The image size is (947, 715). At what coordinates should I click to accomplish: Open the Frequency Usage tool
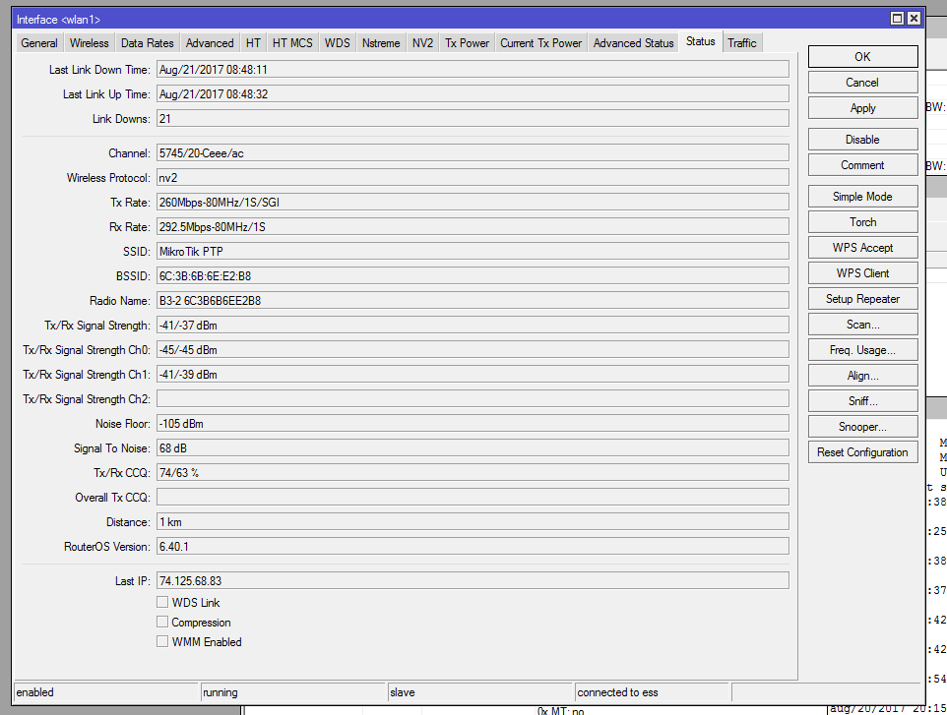862,349
